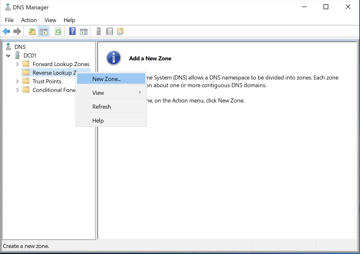The image size is (360, 254).
Task: Open Help via the blue question mark icon
Action: [72, 32]
